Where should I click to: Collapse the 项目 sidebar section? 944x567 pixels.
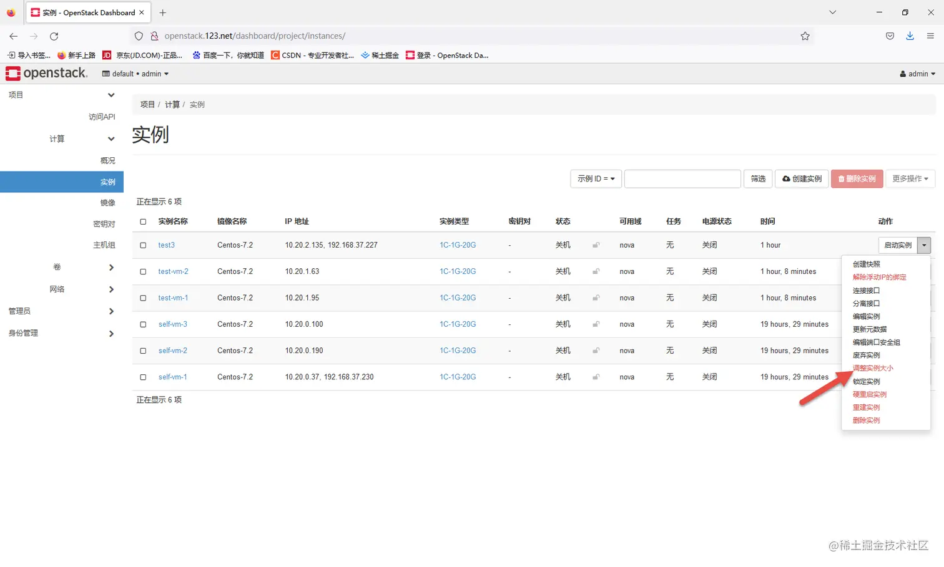coord(62,95)
